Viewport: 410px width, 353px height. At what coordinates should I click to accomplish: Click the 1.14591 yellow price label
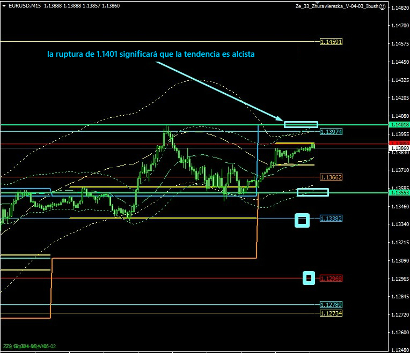331,42
